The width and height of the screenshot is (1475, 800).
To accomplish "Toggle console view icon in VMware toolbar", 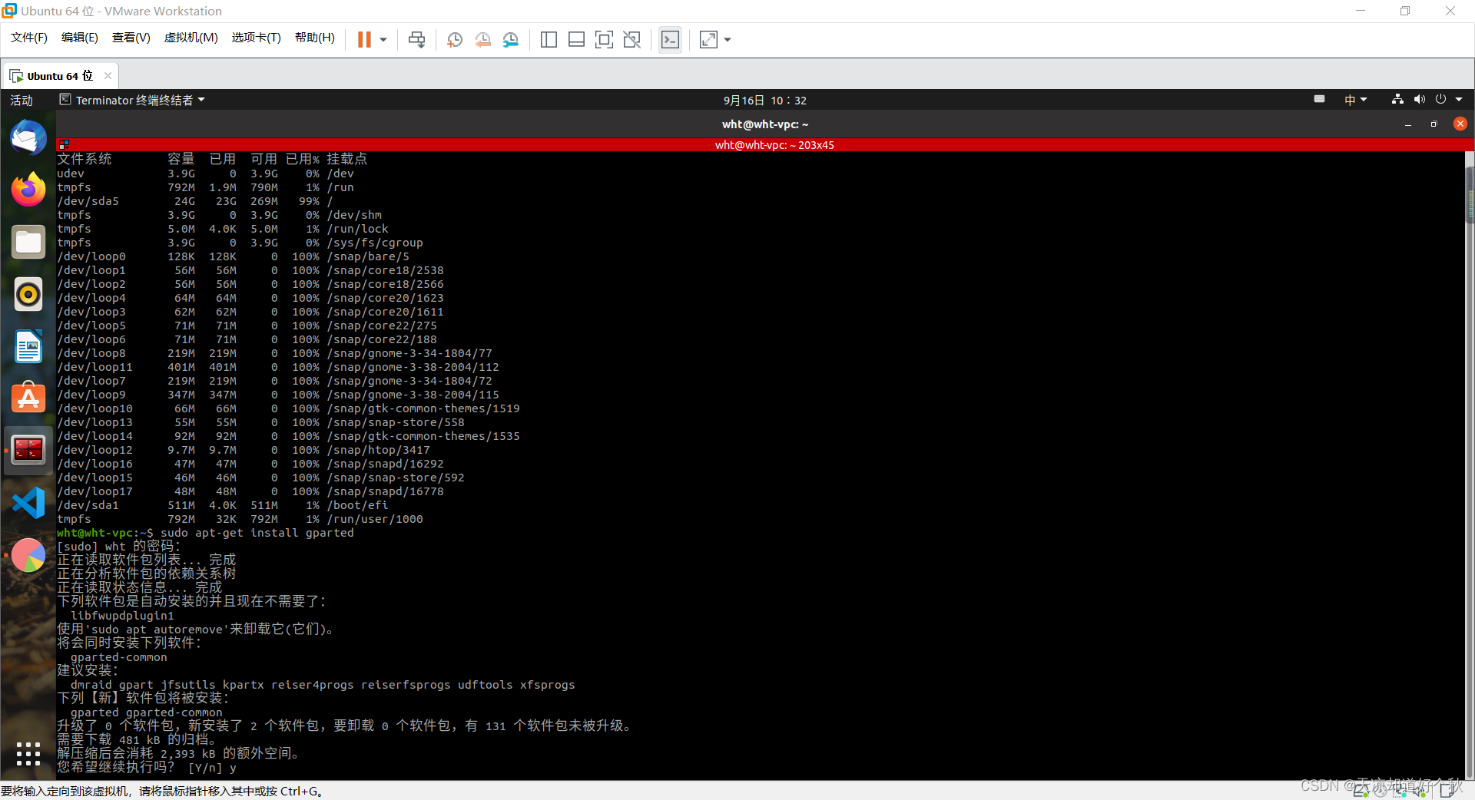I will 670,40.
